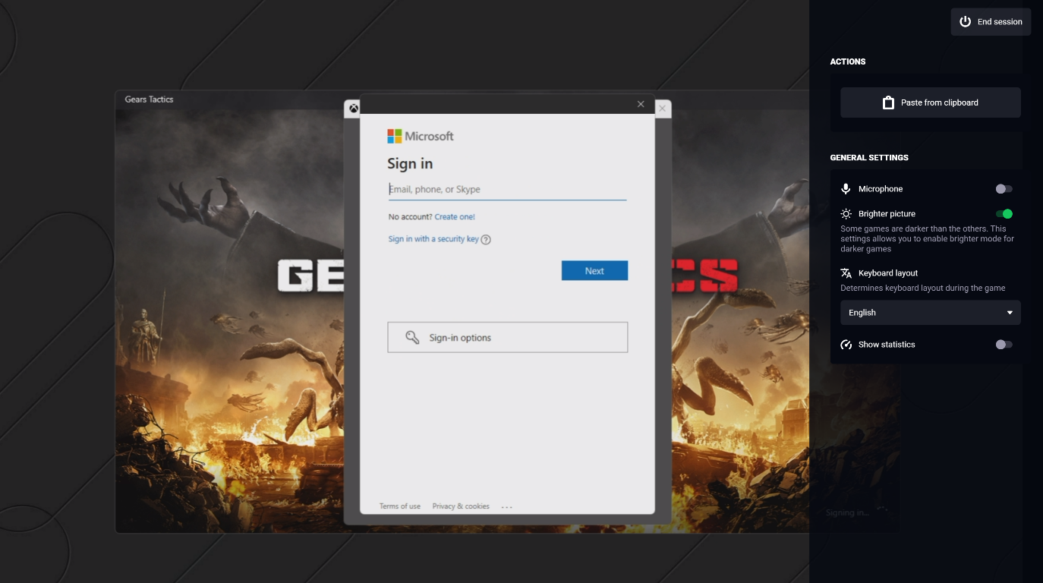Click the help icon next to security key link
The image size is (1043, 583).
pyautogui.click(x=487, y=239)
